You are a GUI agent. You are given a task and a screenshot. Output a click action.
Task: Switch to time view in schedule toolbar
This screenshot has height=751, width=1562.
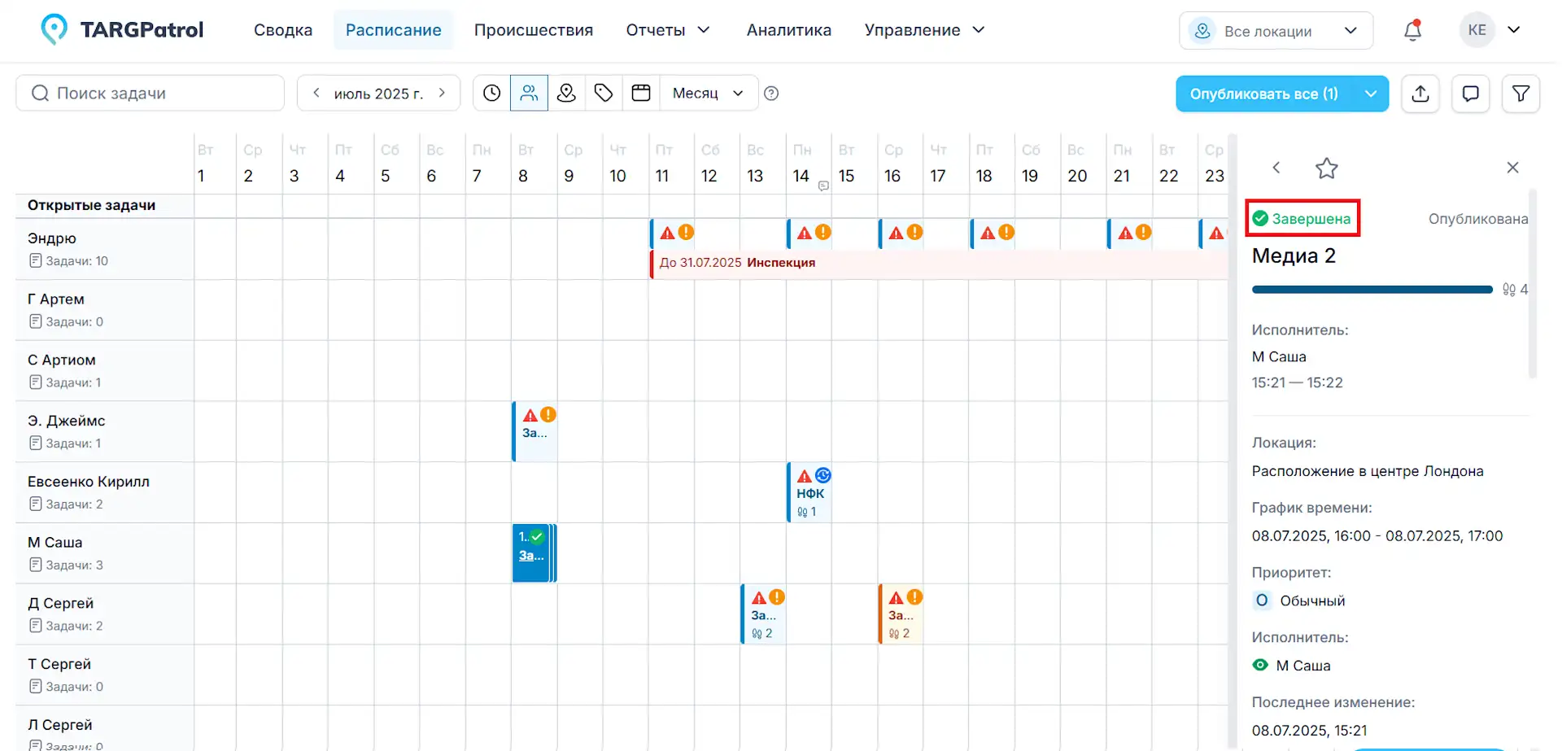(491, 93)
